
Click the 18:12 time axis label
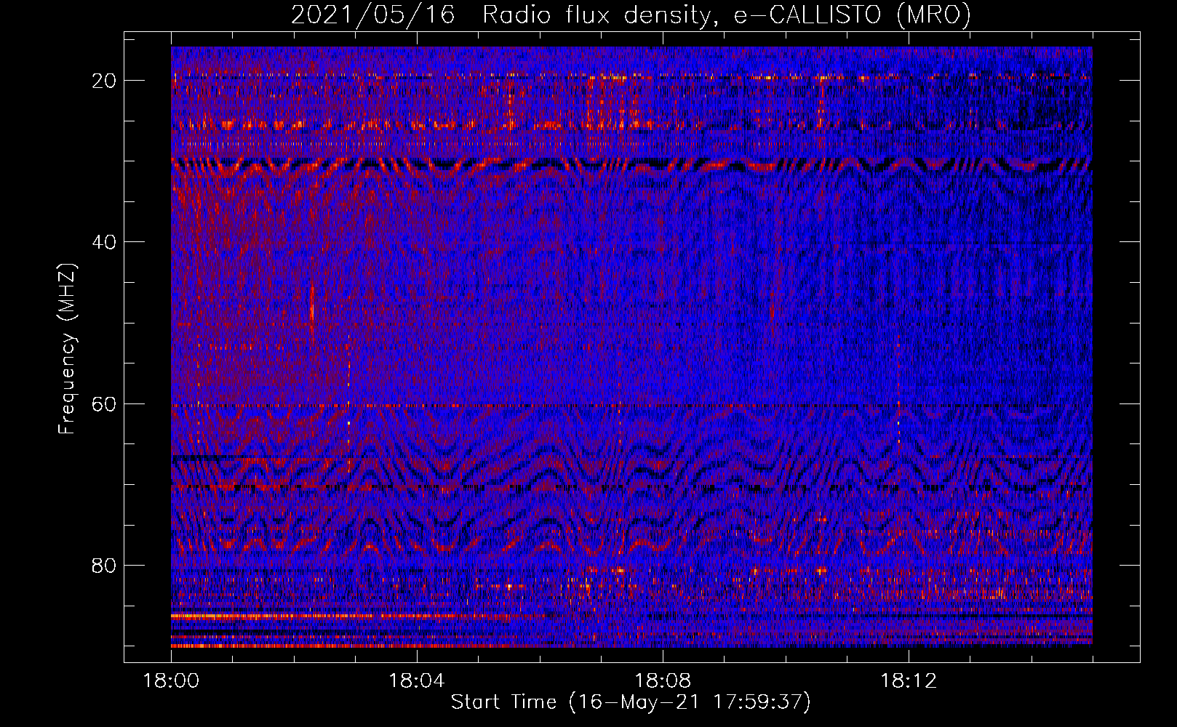click(909, 681)
